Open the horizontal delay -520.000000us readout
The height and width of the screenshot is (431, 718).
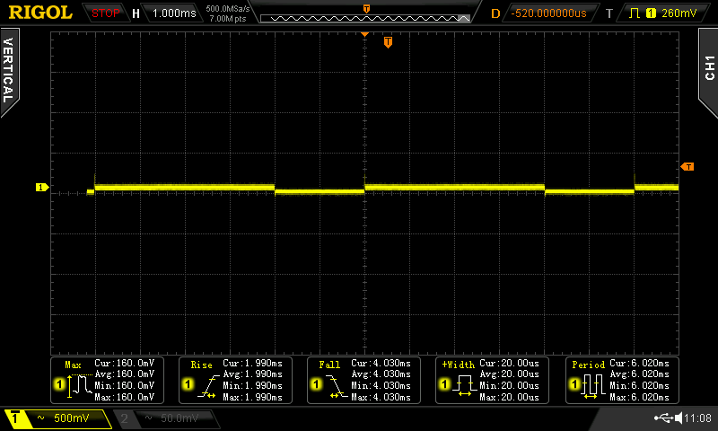547,13
